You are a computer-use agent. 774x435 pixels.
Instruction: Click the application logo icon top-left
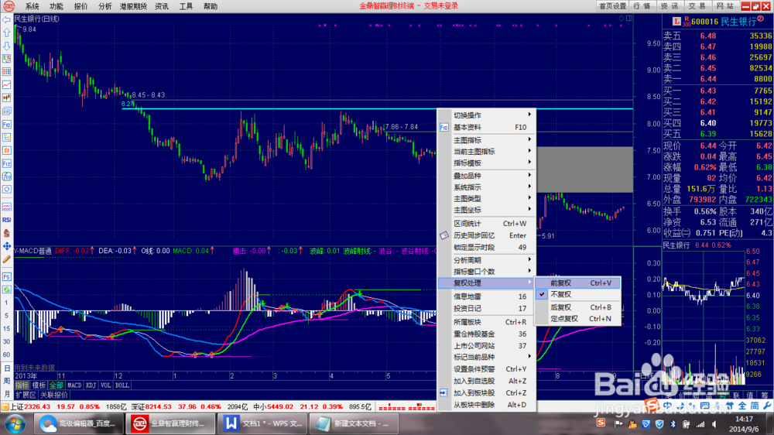(9, 6)
